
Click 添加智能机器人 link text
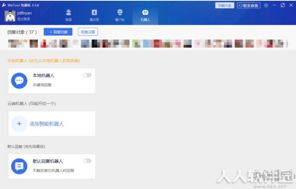pos(47,124)
